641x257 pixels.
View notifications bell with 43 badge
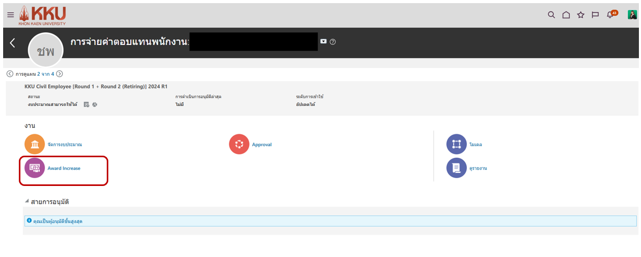coord(610,15)
